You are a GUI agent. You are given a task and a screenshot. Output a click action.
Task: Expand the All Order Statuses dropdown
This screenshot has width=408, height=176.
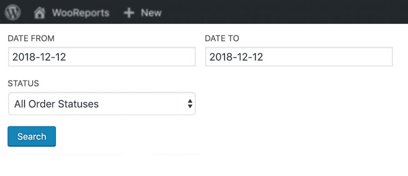(102, 104)
